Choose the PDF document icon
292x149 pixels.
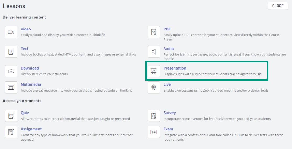[x=154, y=32]
